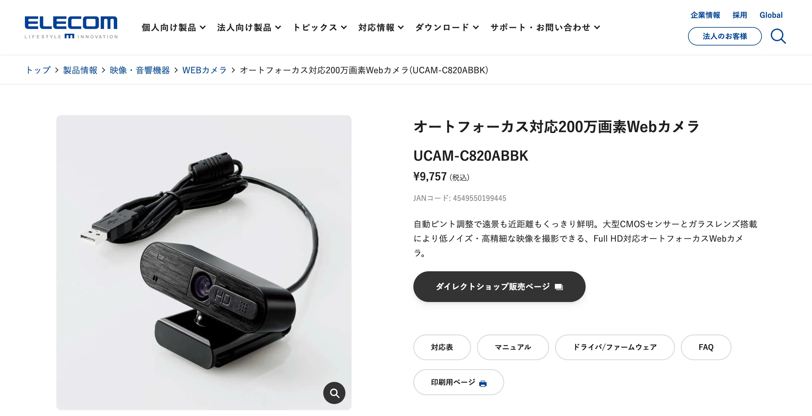Go to 映像・音響機器 breadcrumb
The image size is (812, 416).
(140, 70)
